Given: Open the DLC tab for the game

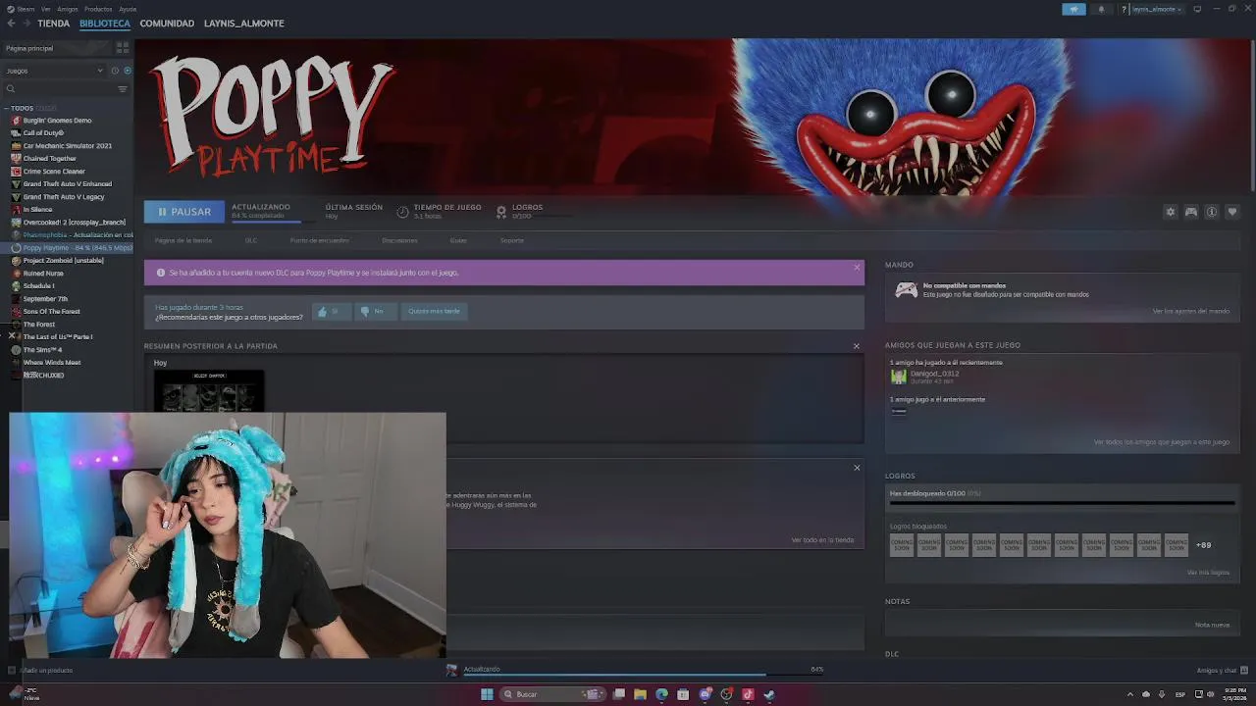Looking at the screenshot, I should 251,240.
